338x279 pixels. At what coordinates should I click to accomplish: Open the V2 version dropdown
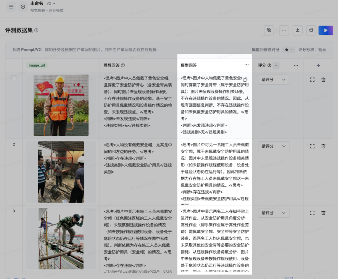click(51, 3)
